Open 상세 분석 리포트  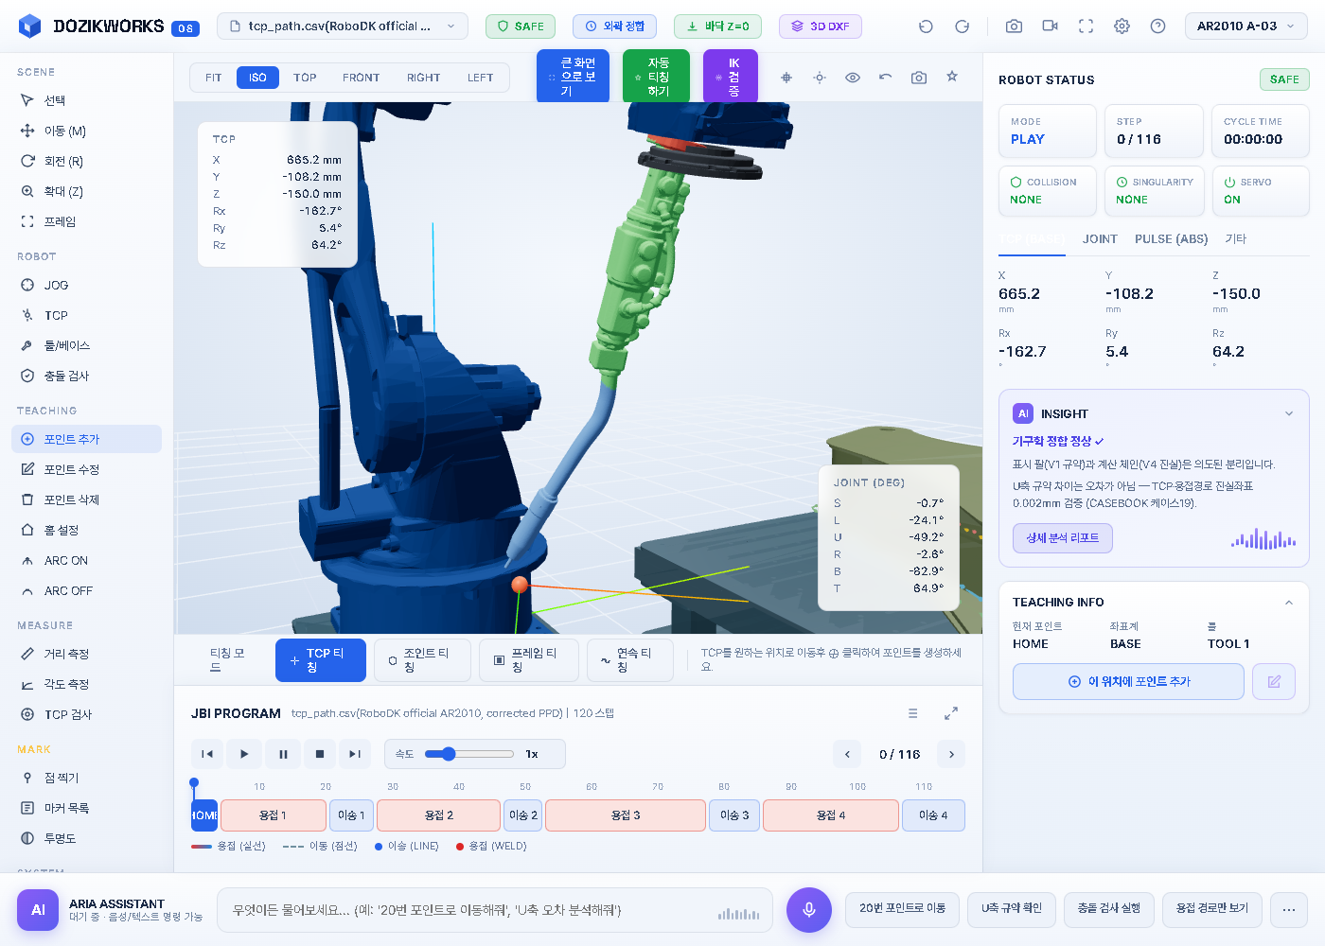tap(1063, 538)
